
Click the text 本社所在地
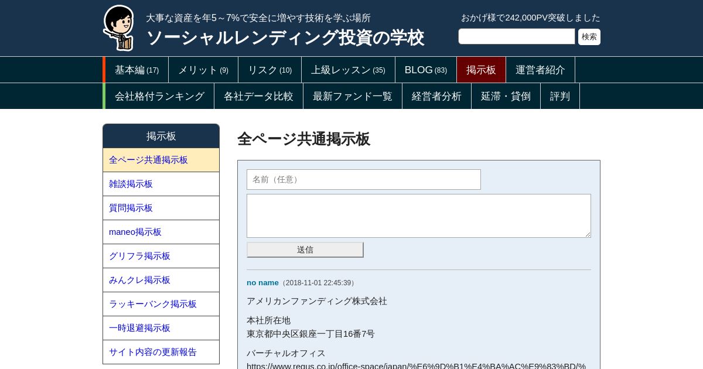[268, 320]
